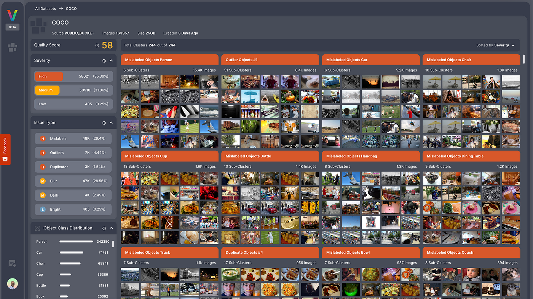Show info for the Severity panel
Screen dimensions: 533x299
pyautogui.click(x=104, y=61)
